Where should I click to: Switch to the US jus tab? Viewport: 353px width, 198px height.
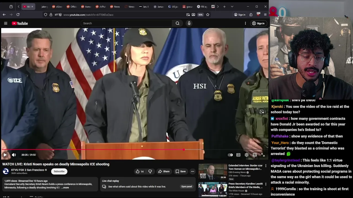[173, 7]
